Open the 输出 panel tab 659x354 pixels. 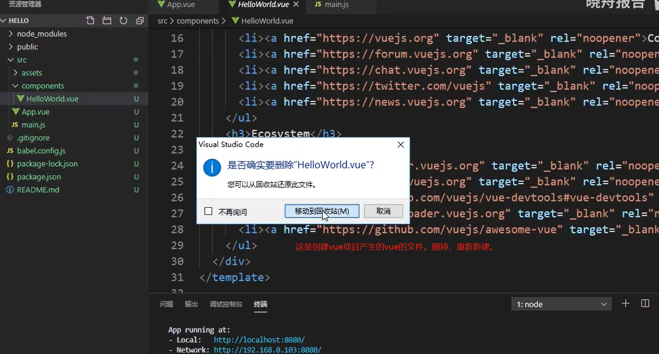[x=191, y=304]
